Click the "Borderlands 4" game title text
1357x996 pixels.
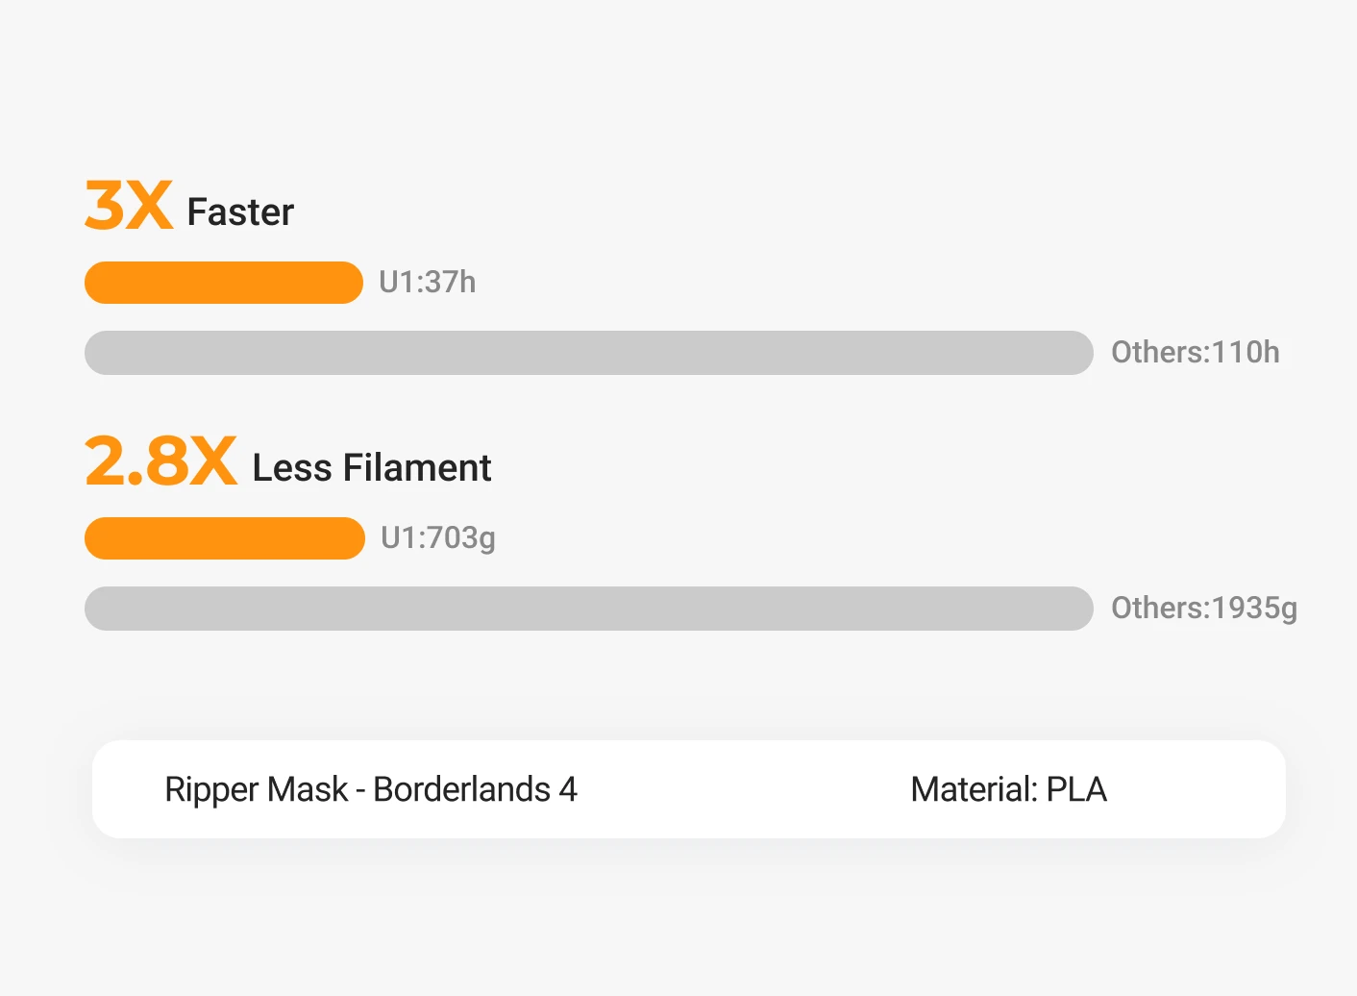click(x=475, y=789)
